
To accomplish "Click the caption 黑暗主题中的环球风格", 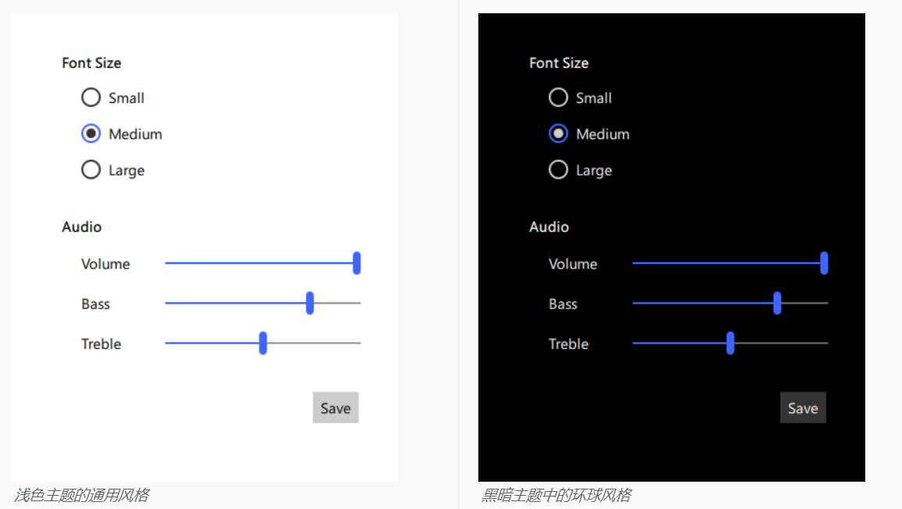I will pyautogui.click(x=557, y=494).
